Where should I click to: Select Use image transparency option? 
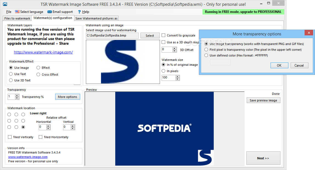click(x=206, y=44)
